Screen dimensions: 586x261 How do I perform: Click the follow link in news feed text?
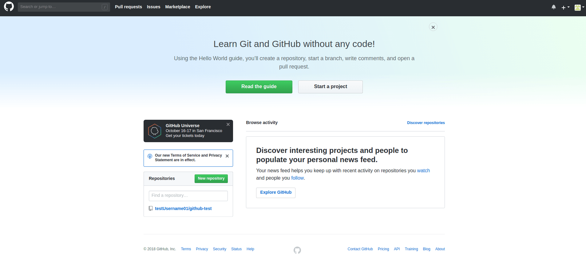click(x=297, y=178)
